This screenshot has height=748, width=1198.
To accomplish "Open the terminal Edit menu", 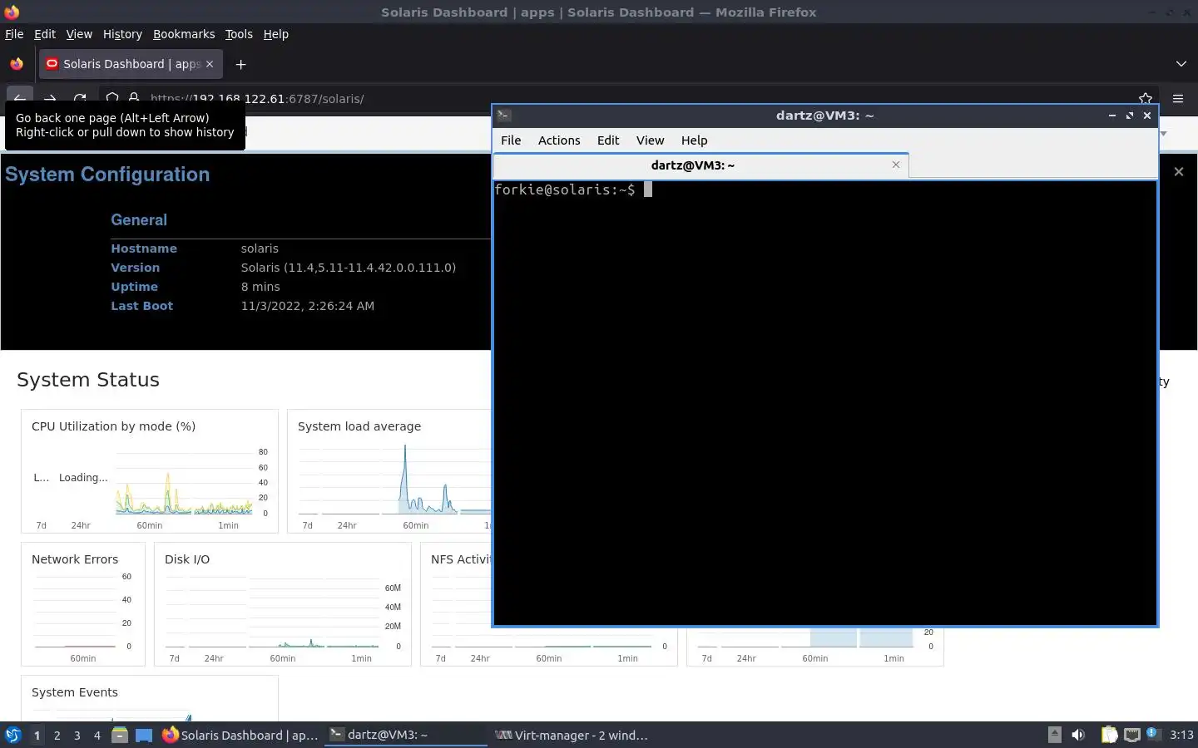I will coord(608,140).
